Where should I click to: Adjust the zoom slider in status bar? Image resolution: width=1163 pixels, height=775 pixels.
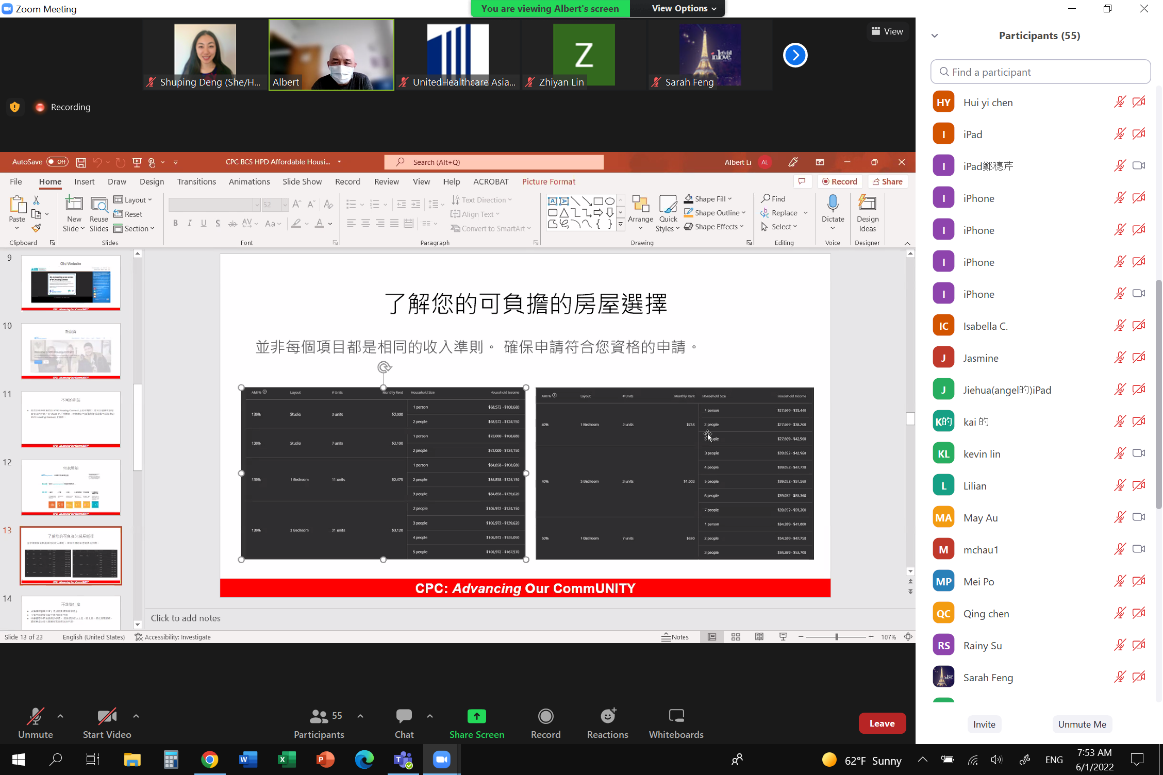click(836, 637)
